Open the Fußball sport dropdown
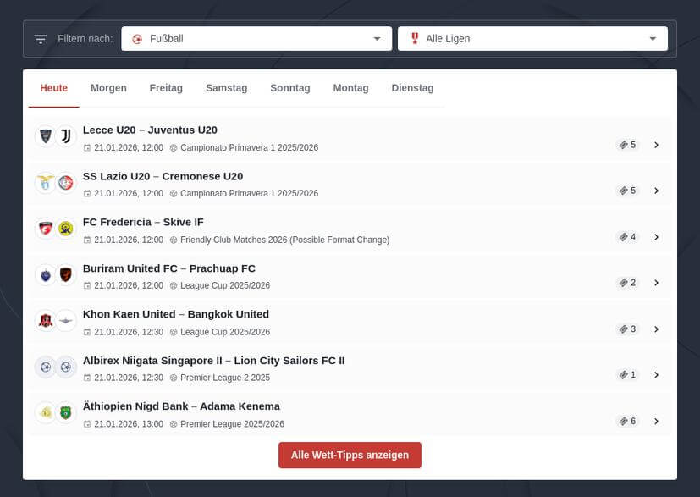 click(256, 39)
